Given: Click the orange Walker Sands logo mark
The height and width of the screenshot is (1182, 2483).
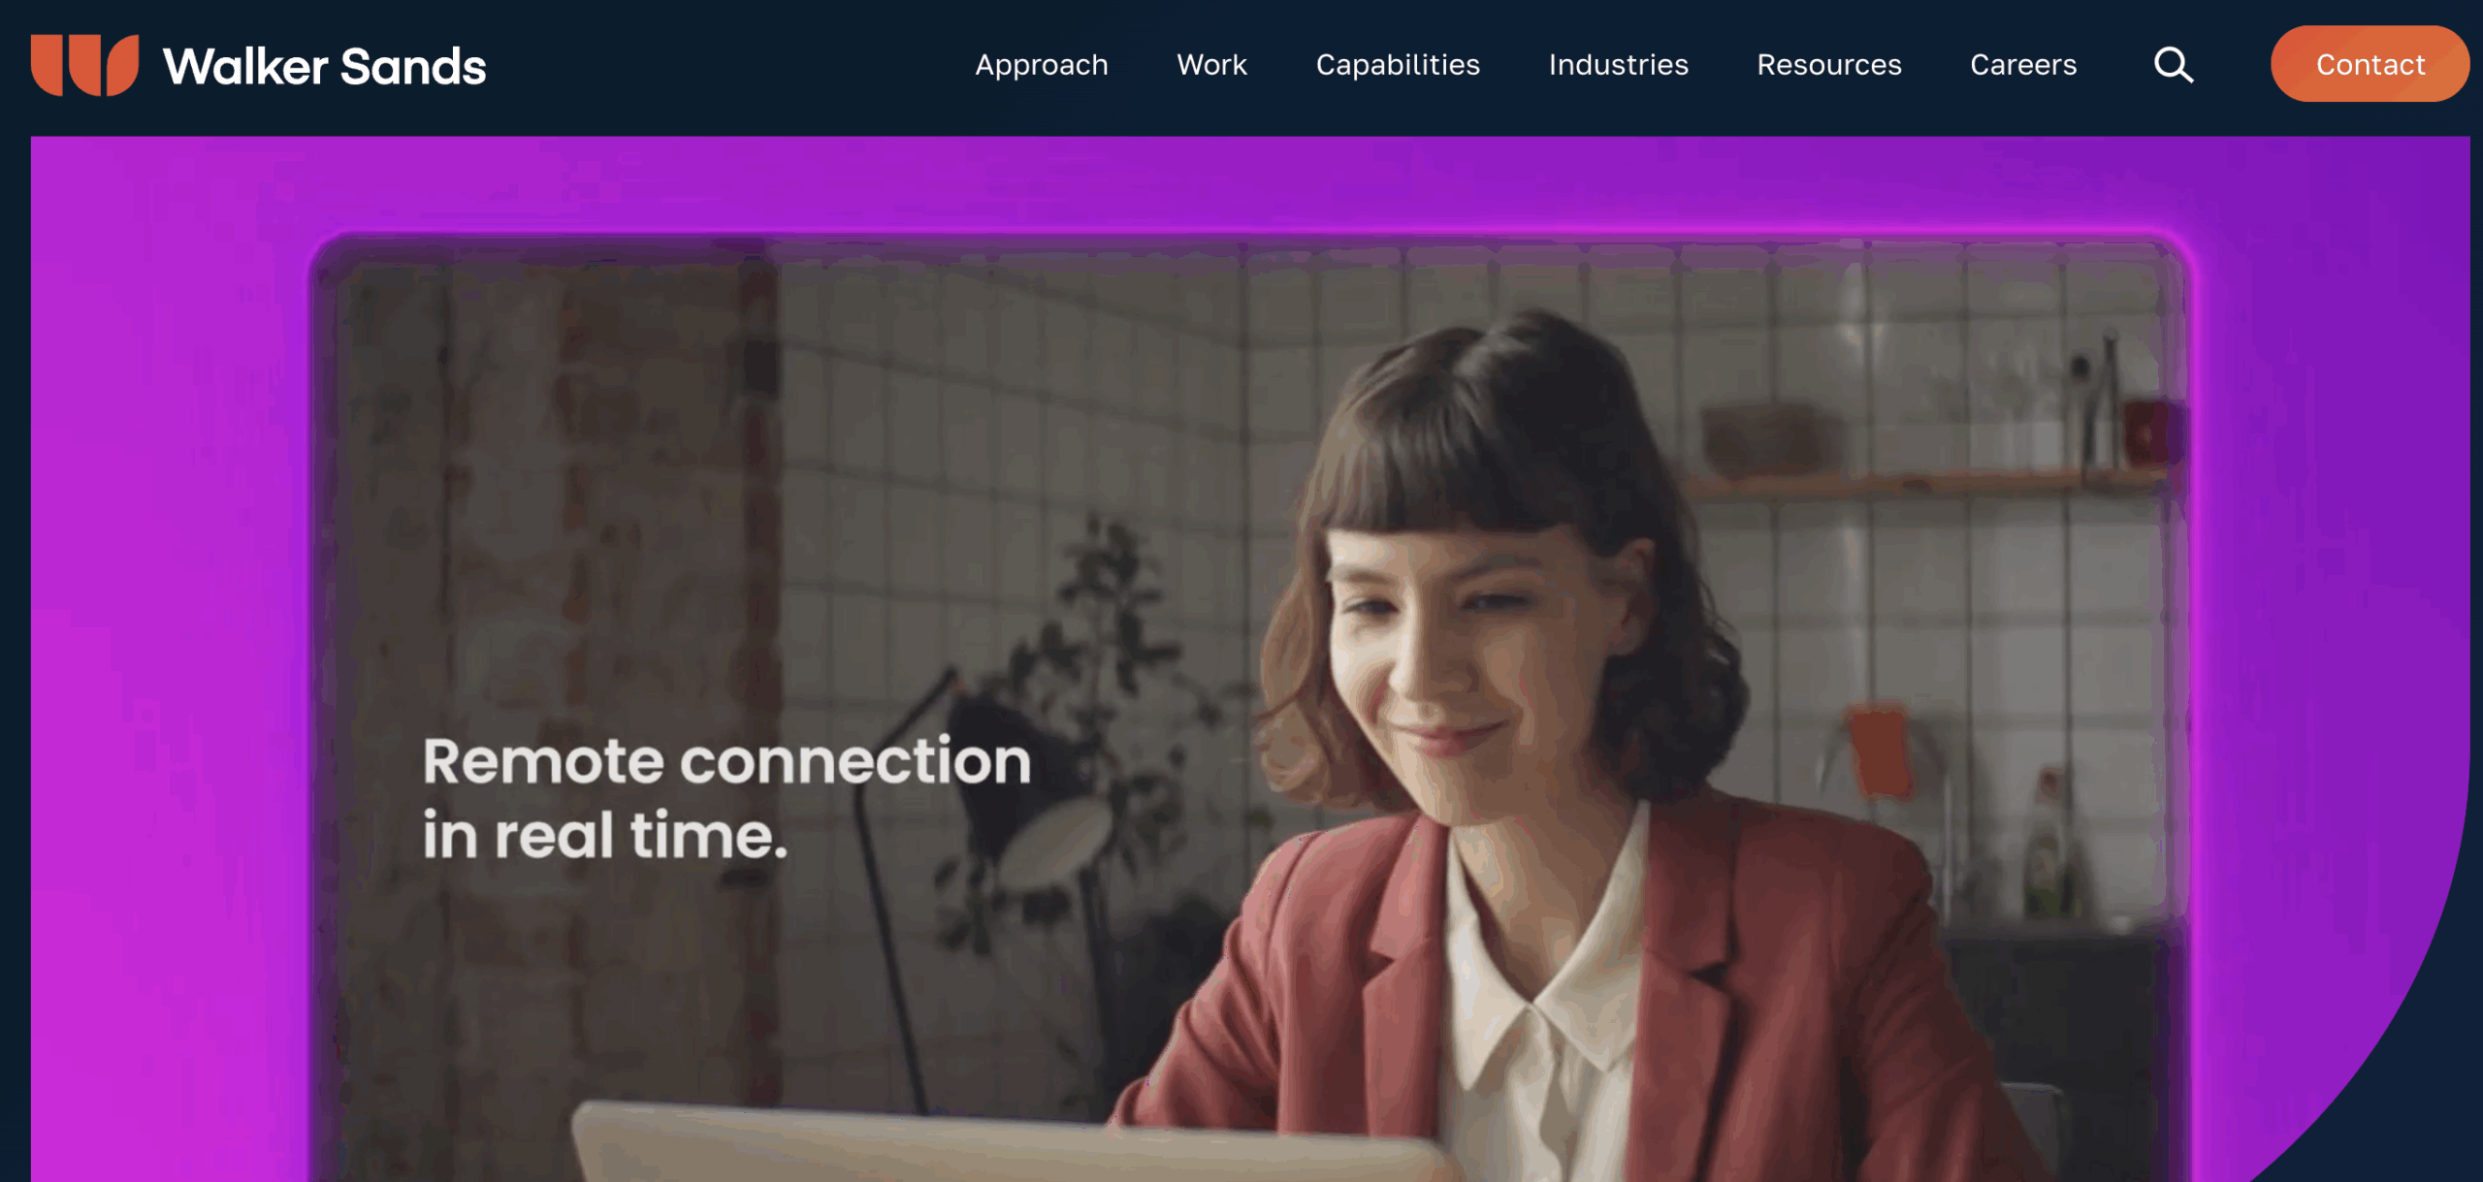Looking at the screenshot, I should pyautogui.click(x=84, y=65).
